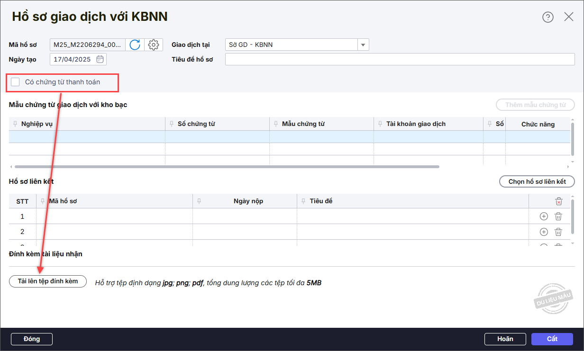Viewport: 584px width, 351px height.
Task: Enable the Có chứng từ thanh toán checkbox
Action: 16,82
